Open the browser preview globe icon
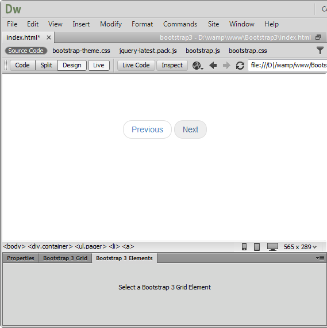 pos(198,66)
